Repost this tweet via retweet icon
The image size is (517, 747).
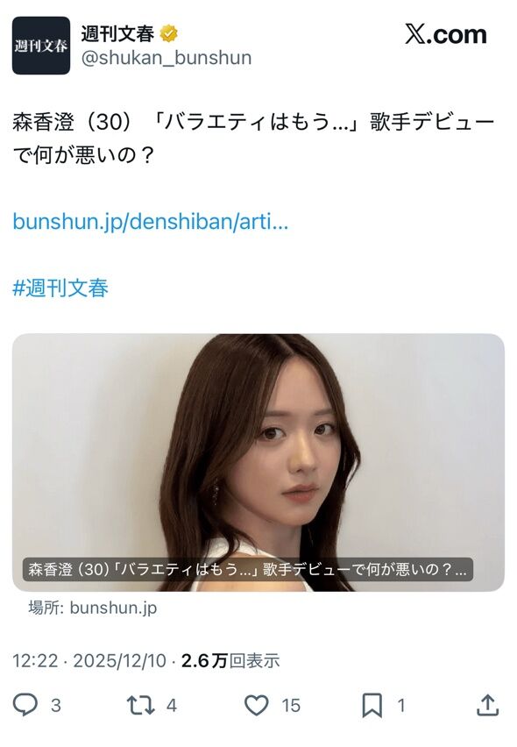[x=140, y=705]
